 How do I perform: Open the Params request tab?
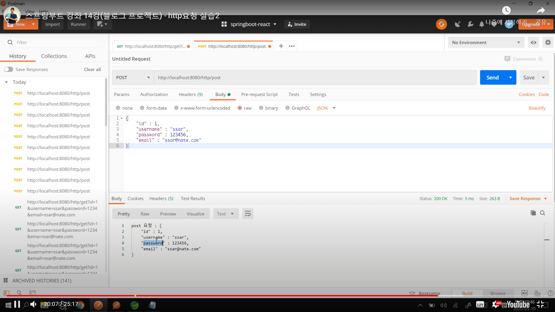122,94
